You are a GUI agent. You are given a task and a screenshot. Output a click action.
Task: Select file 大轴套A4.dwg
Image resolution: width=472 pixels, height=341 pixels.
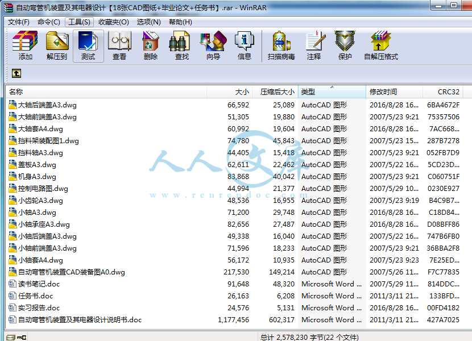40,129
